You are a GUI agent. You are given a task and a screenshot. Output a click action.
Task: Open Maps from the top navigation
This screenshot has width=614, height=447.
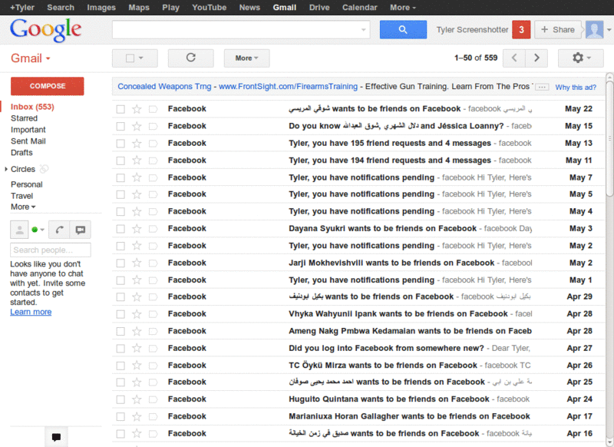point(139,8)
